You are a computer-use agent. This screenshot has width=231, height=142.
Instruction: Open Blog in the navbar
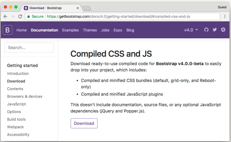(130, 30)
